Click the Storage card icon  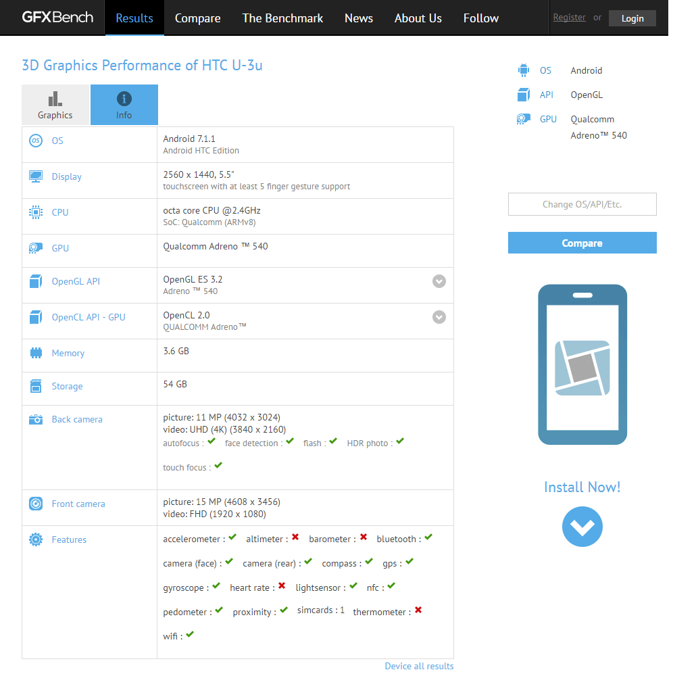36,386
